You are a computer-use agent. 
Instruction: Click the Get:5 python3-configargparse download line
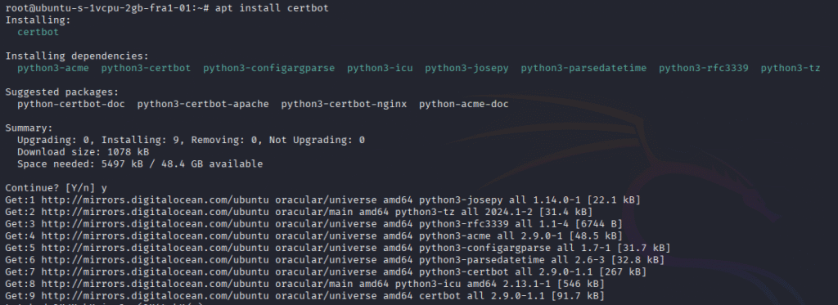pyautogui.click(x=338, y=248)
